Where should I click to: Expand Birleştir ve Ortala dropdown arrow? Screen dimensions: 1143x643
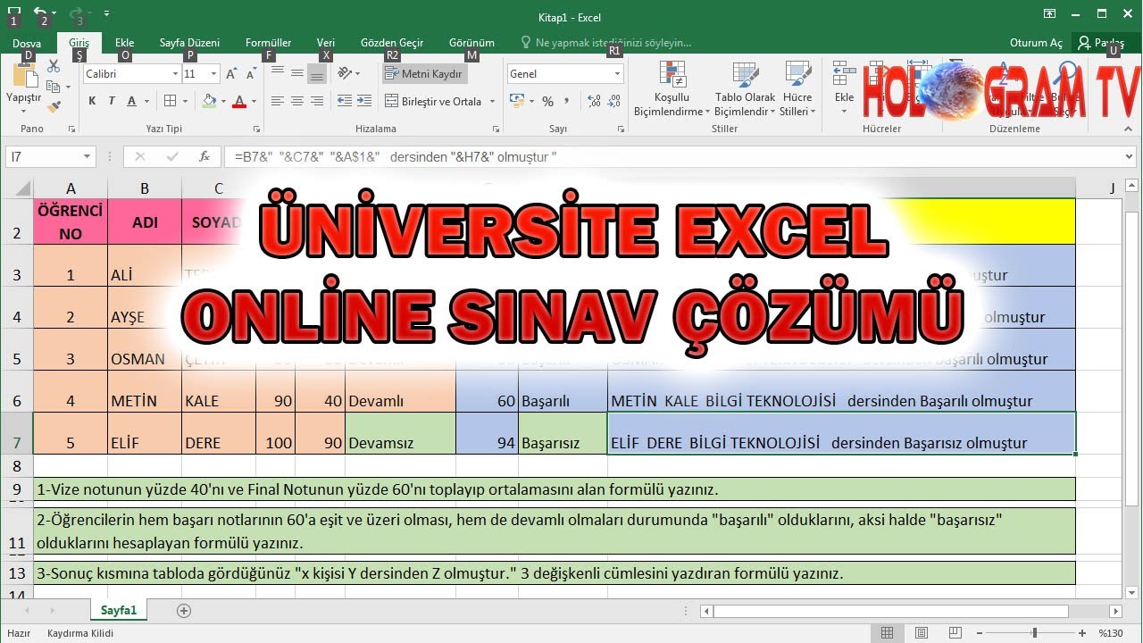[492, 102]
